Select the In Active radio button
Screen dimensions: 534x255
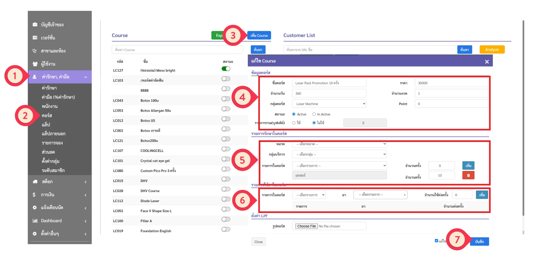314,114
